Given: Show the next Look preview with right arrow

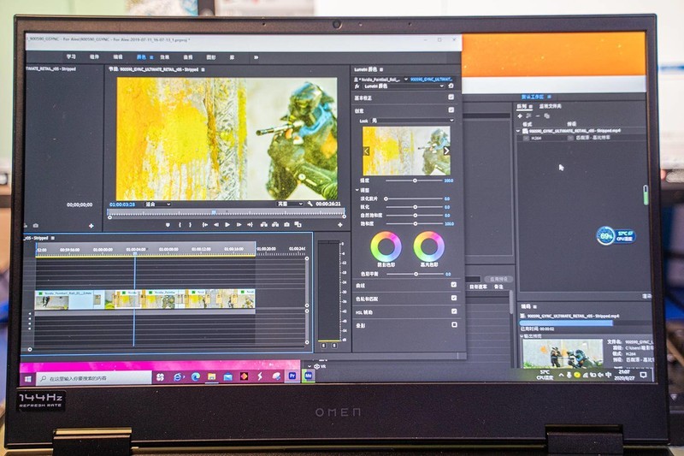Looking at the screenshot, I should click(446, 151).
